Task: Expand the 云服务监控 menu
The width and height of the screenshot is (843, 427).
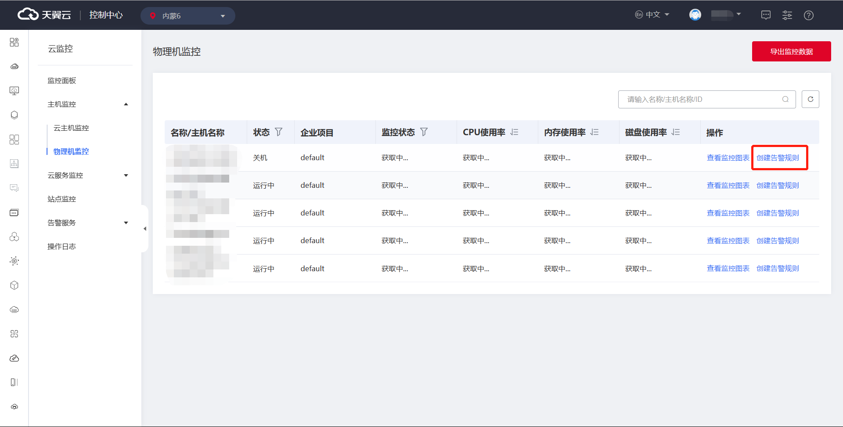Action: [88, 176]
